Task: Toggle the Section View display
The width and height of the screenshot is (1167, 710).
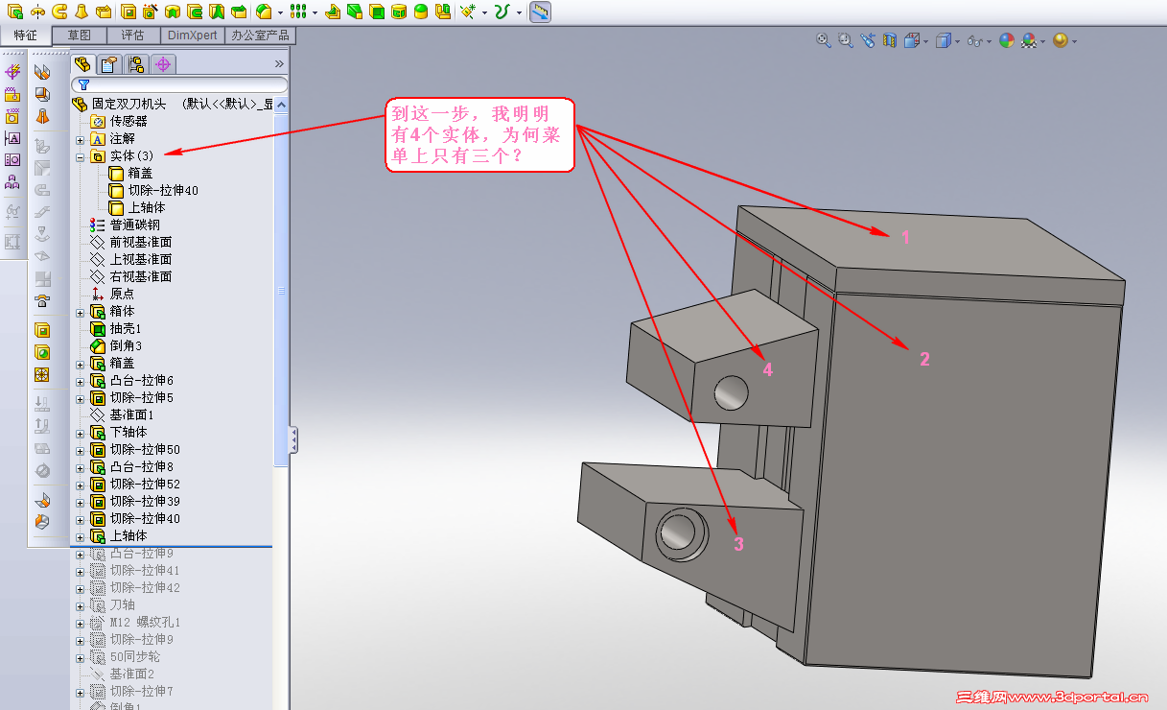Action: pos(890,40)
